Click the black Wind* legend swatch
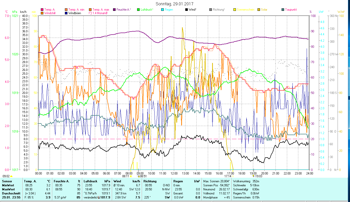 186,10
